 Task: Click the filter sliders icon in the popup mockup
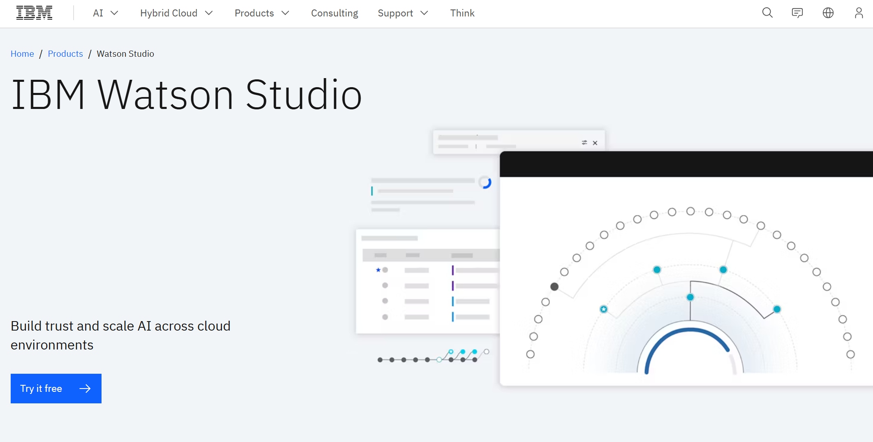tap(584, 142)
